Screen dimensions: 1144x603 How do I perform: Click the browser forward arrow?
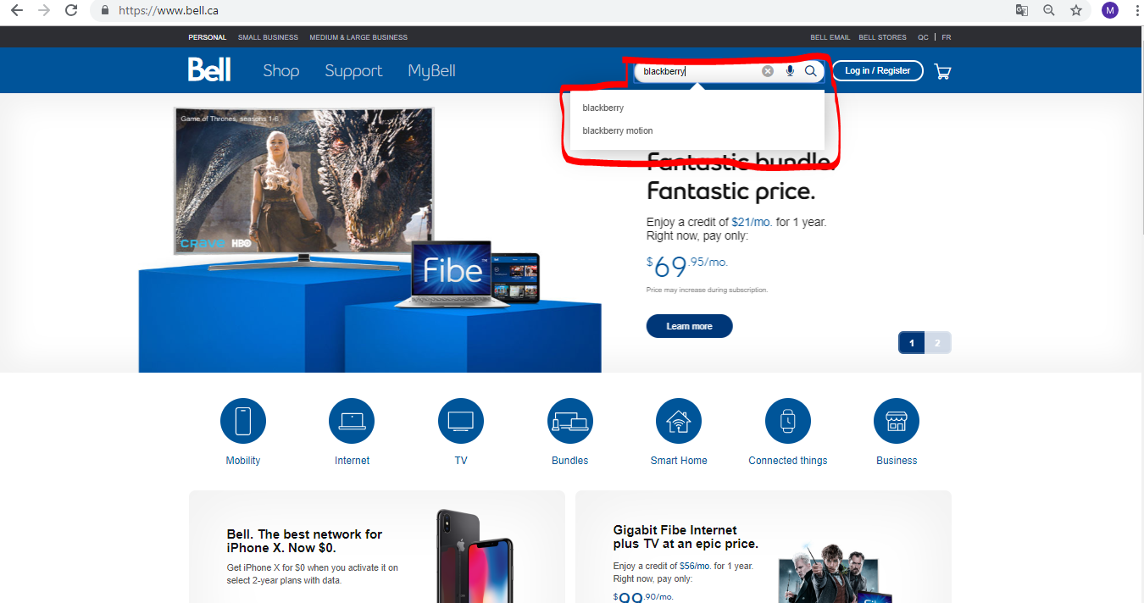[x=44, y=11]
